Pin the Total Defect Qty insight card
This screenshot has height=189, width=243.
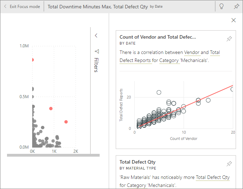(x=229, y=164)
